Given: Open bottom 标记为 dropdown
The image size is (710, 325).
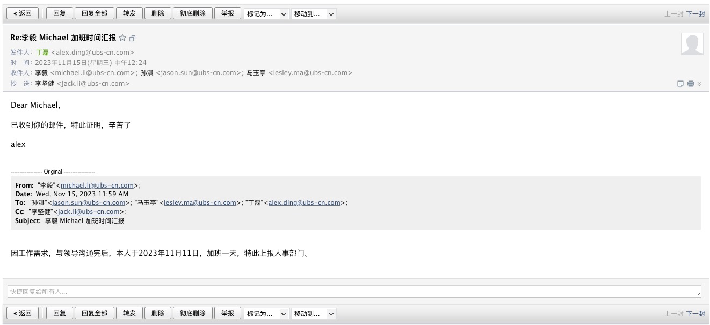Looking at the screenshot, I should [267, 313].
